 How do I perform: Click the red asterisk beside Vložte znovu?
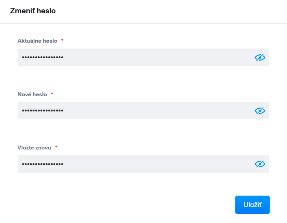tap(56, 147)
